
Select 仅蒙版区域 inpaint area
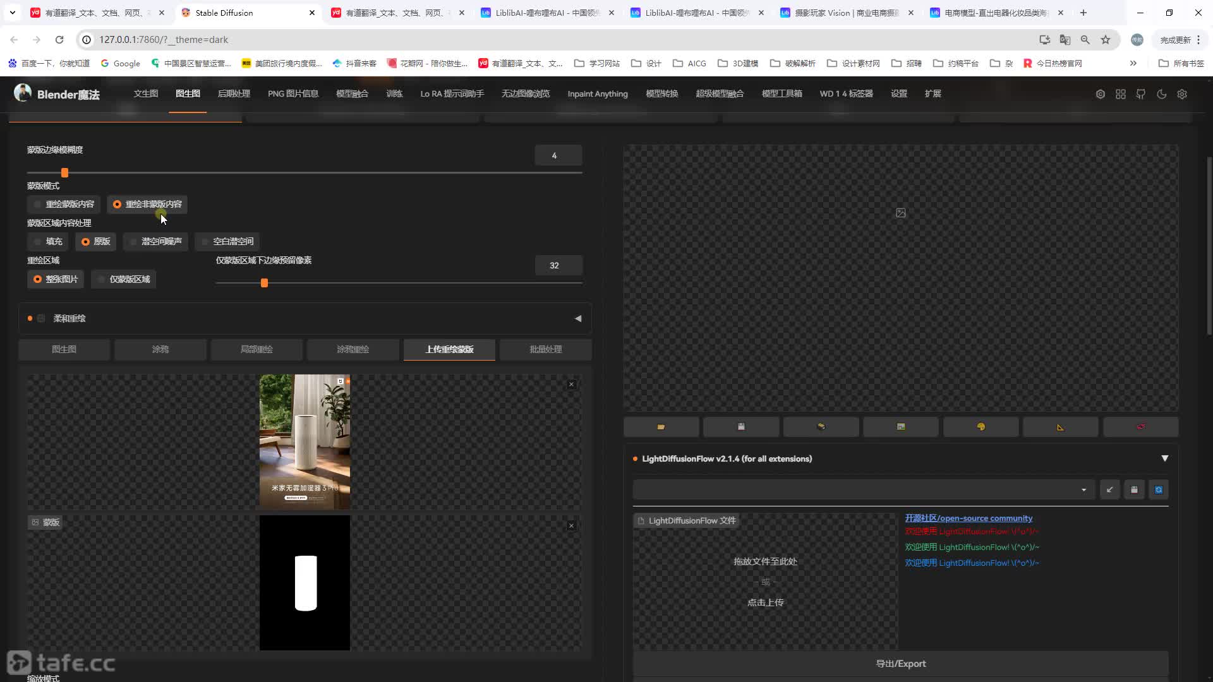click(124, 279)
